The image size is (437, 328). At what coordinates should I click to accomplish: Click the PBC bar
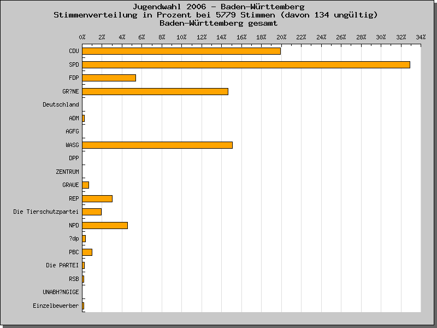87,252
